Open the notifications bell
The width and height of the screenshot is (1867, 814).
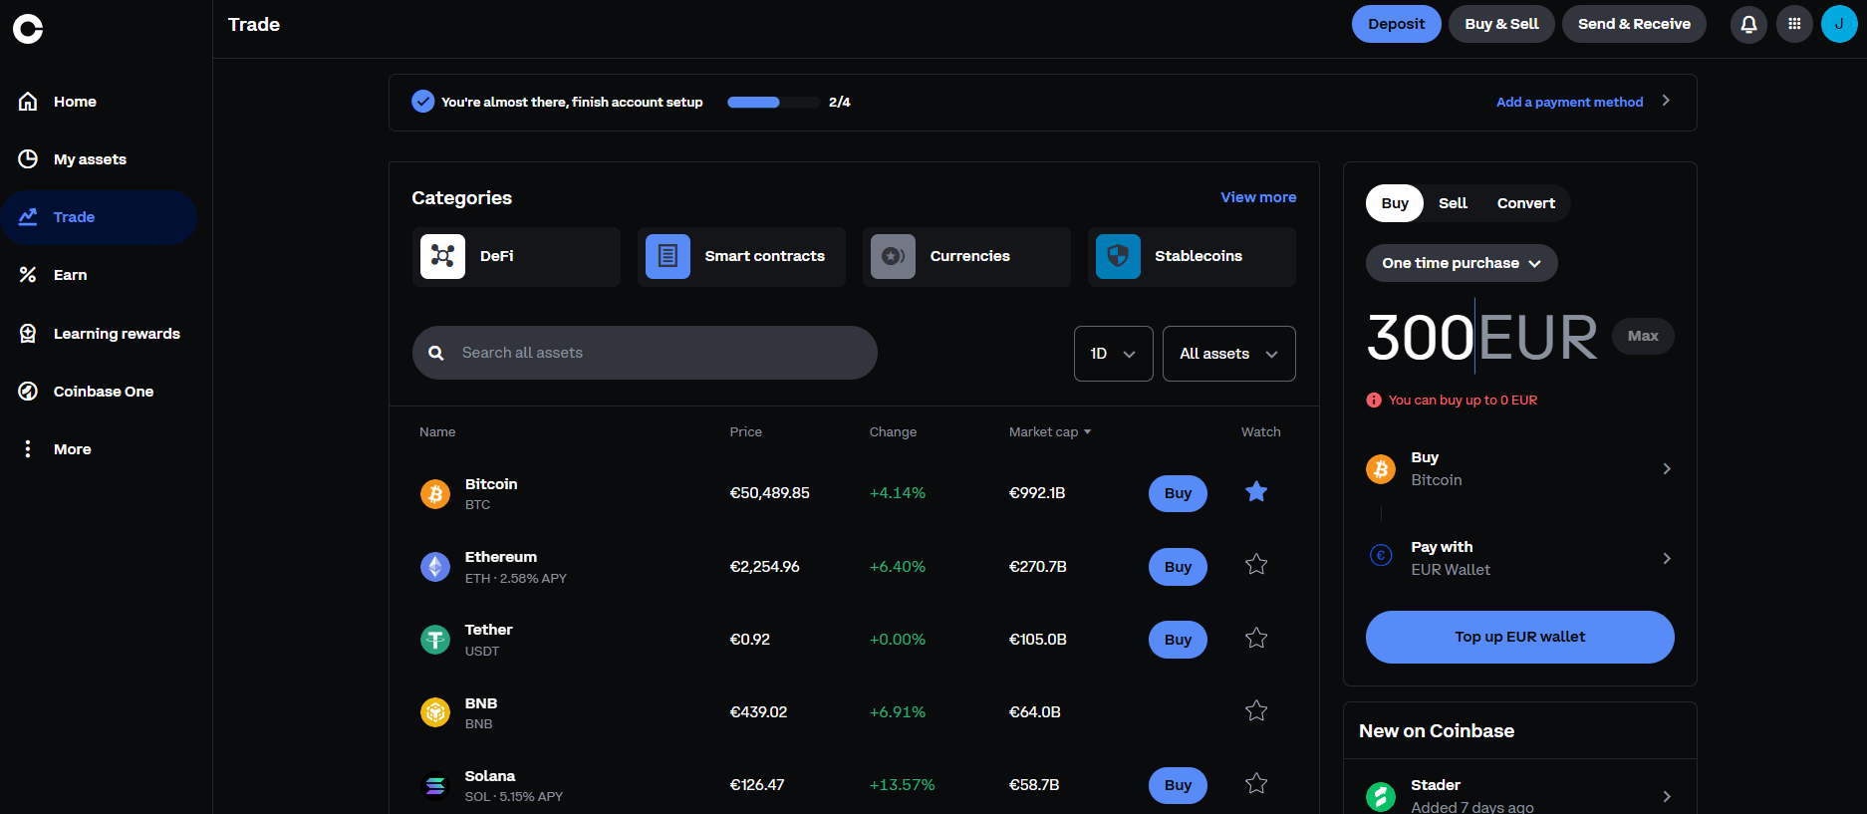click(1748, 24)
